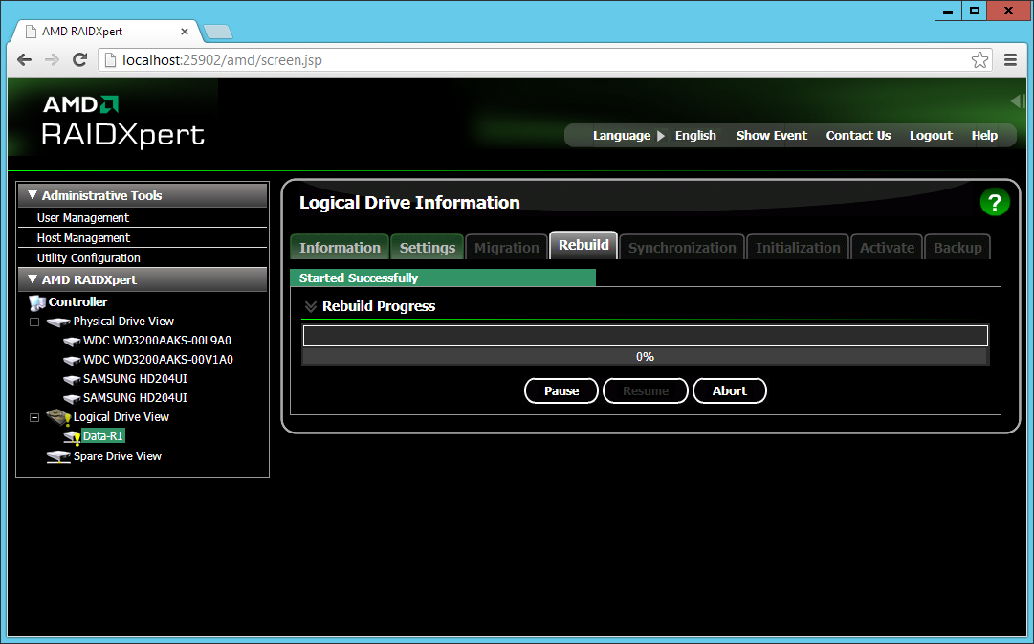1034x644 pixels.
Task: Open the Settings tab
Action: click(x=427, y=248)
